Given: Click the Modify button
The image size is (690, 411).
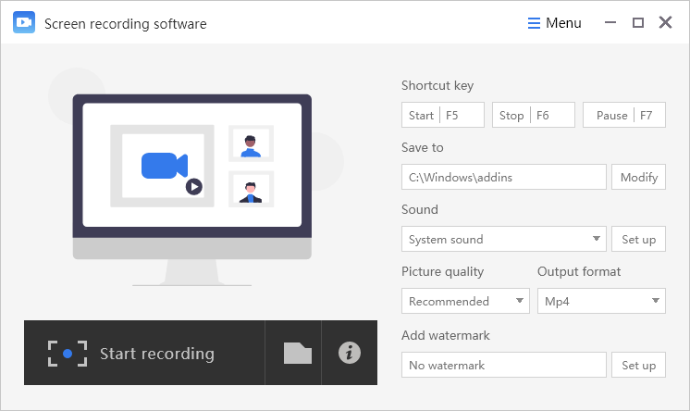Looking at the screenshot, I should [638, 177].
